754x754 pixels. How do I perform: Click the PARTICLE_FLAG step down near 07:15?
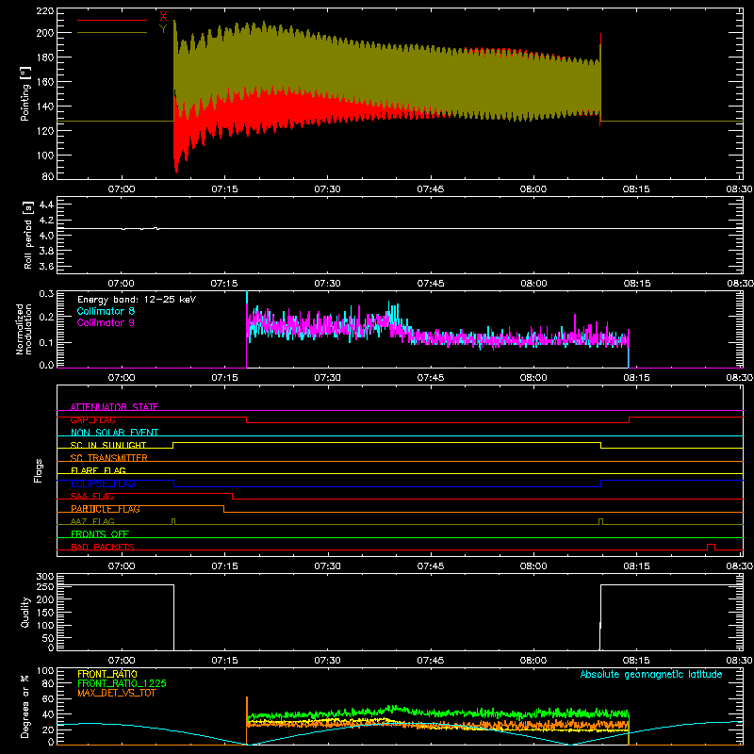coord(224,509)
